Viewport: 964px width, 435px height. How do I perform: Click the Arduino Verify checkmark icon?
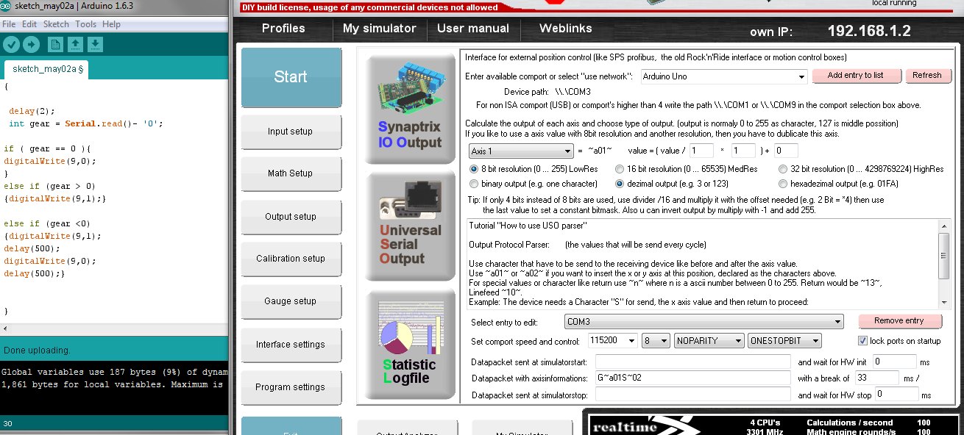tap(11, 45)
